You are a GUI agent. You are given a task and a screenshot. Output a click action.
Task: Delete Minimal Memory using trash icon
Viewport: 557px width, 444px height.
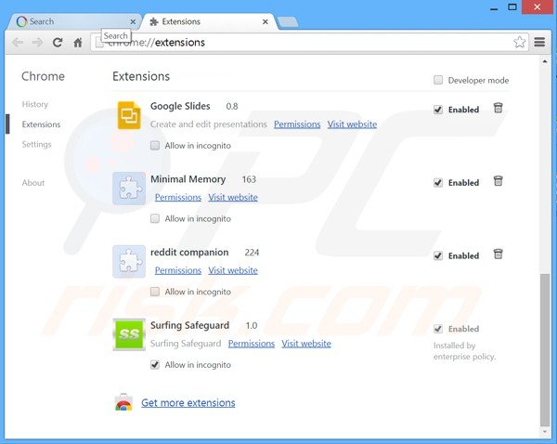click(498, 181)
